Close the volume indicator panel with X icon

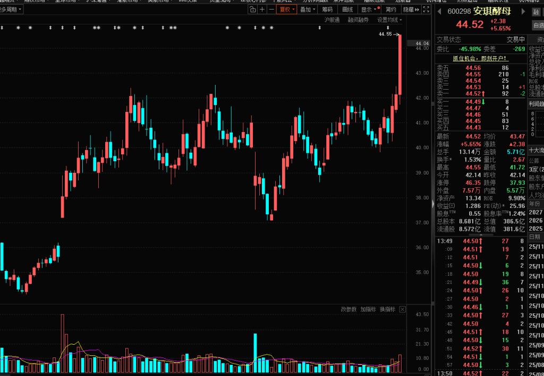coord(402,309)
